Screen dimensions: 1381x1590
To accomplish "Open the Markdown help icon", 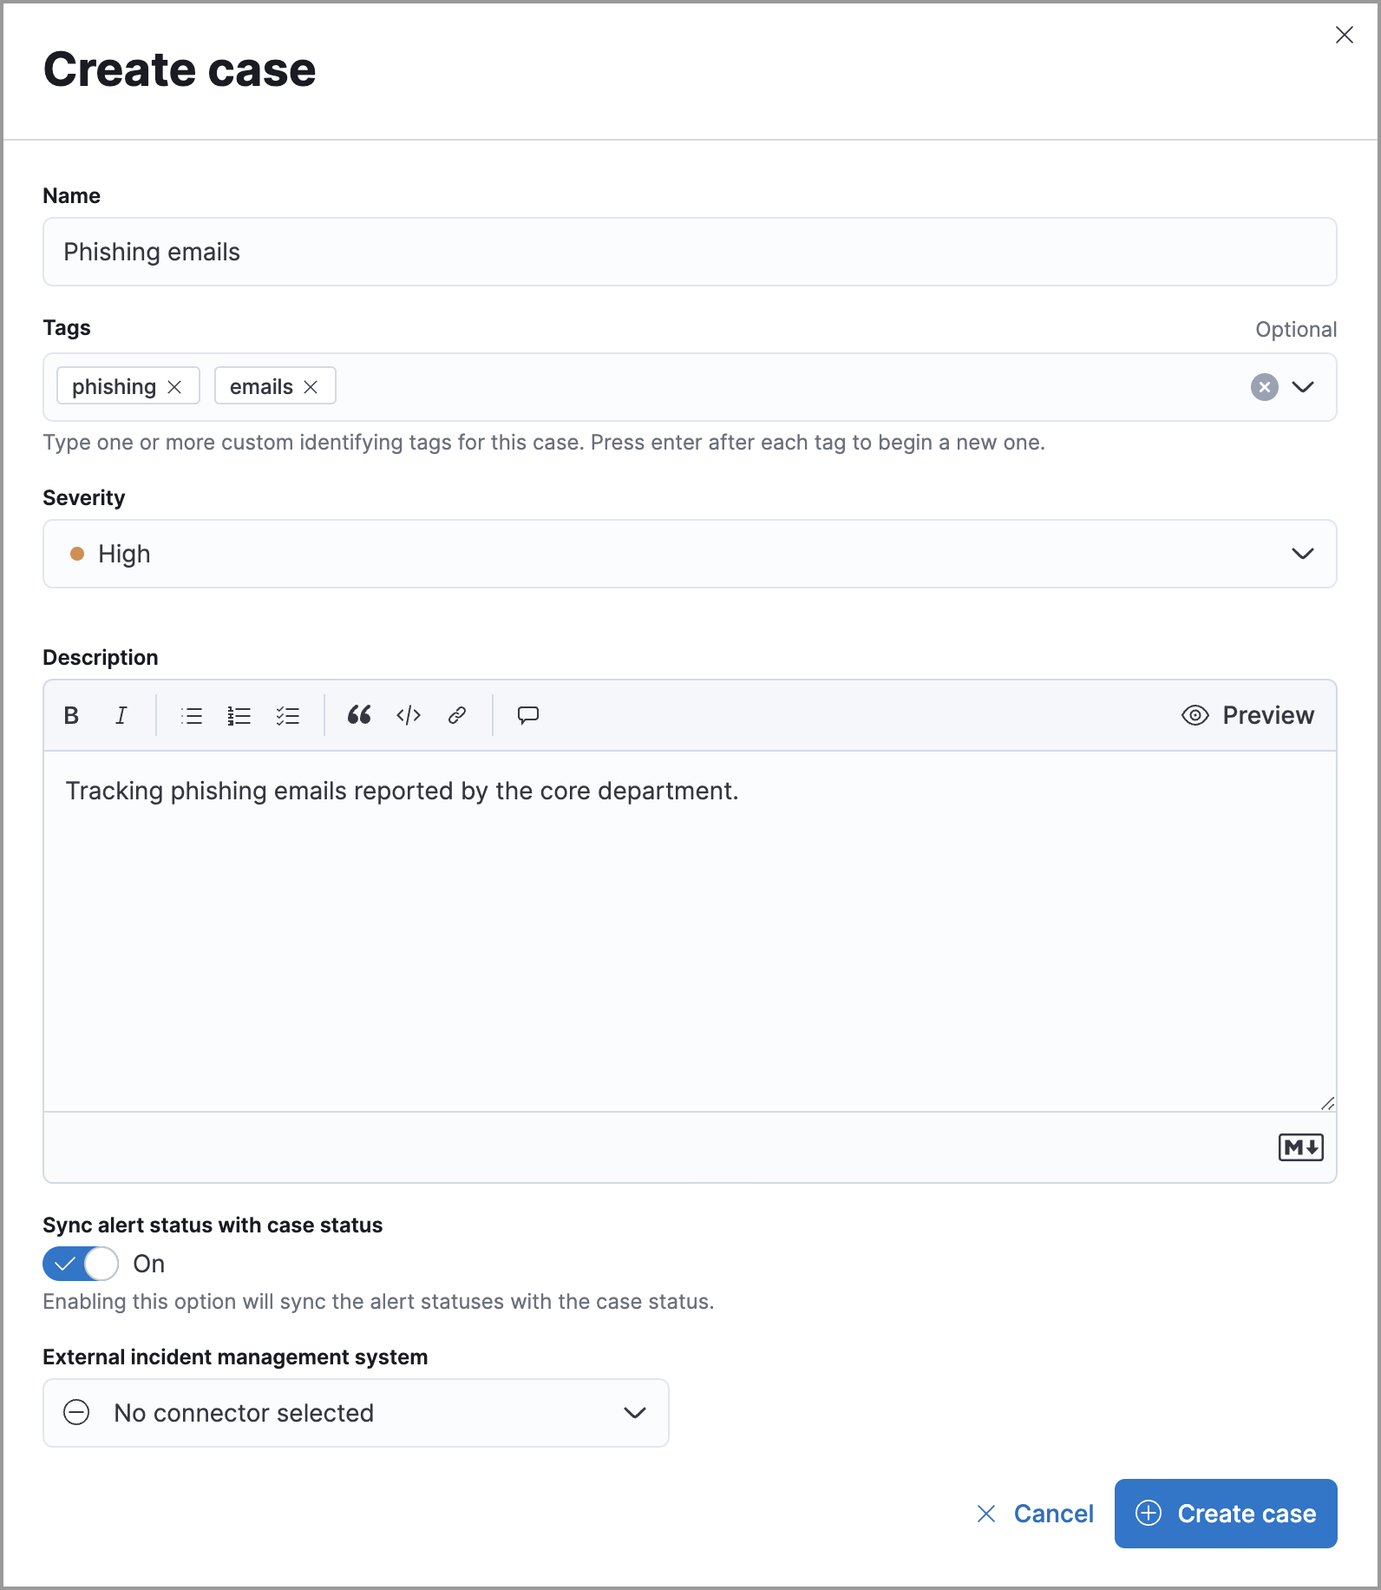I will coord(1300,1147).
